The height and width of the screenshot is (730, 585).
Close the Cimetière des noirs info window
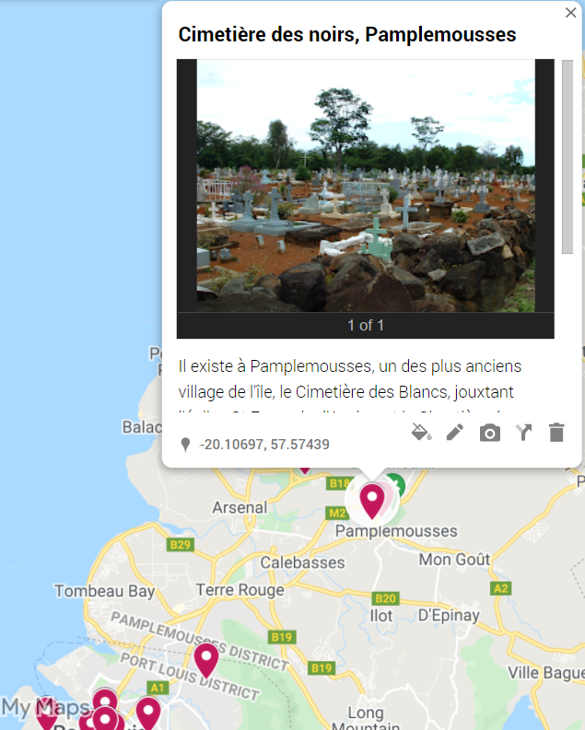point(570,13)
